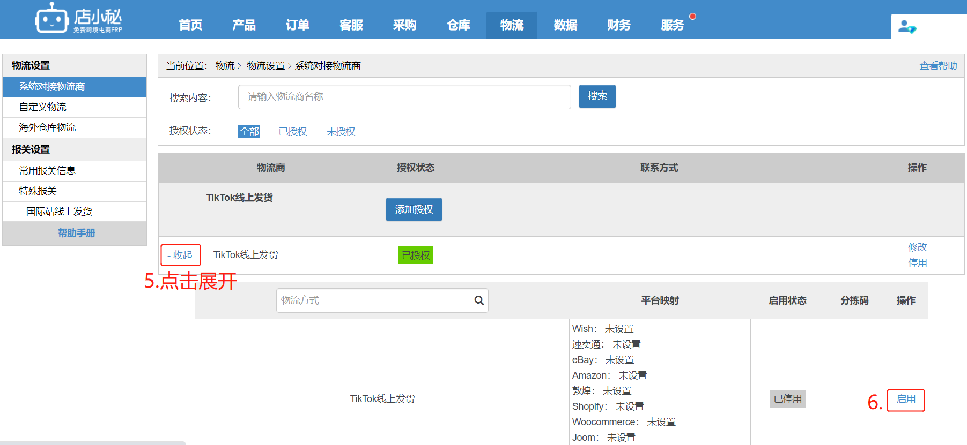
Task: Open 国际站线上发货 in the sidebar
Action: click(75, 212)
